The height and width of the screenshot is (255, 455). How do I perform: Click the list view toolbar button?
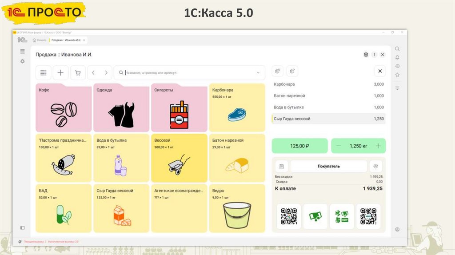point(43,72)
